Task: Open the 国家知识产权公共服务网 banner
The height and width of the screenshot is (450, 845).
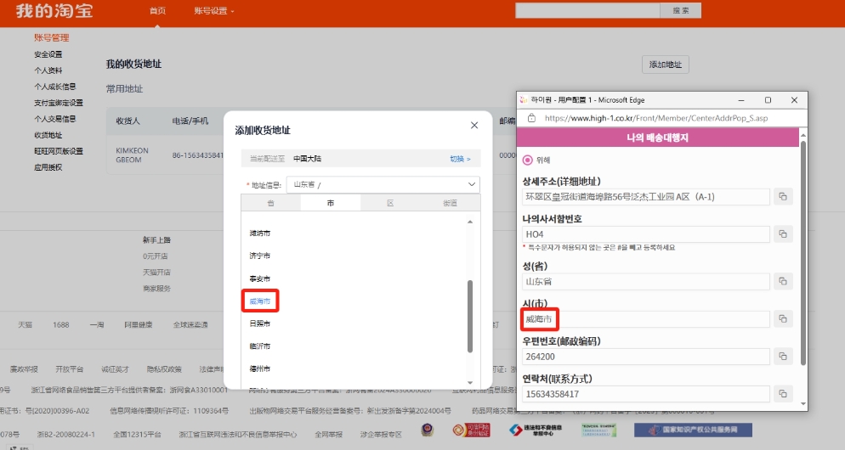Action: [x=693, y=430]
